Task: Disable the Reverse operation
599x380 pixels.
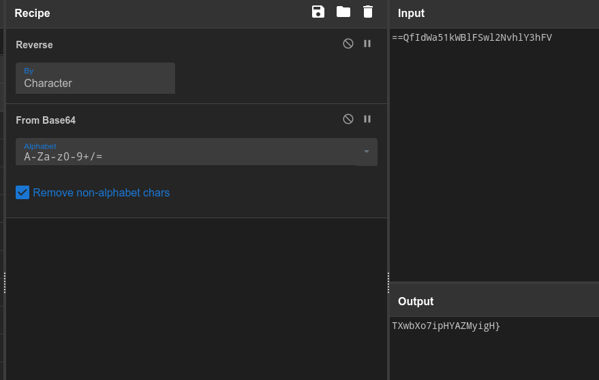Action: coord(348,44)
